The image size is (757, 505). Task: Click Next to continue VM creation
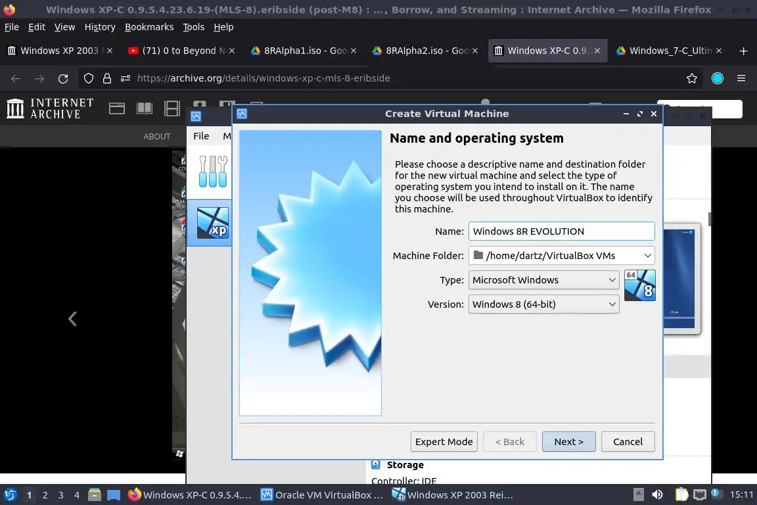tap(568, 442)
